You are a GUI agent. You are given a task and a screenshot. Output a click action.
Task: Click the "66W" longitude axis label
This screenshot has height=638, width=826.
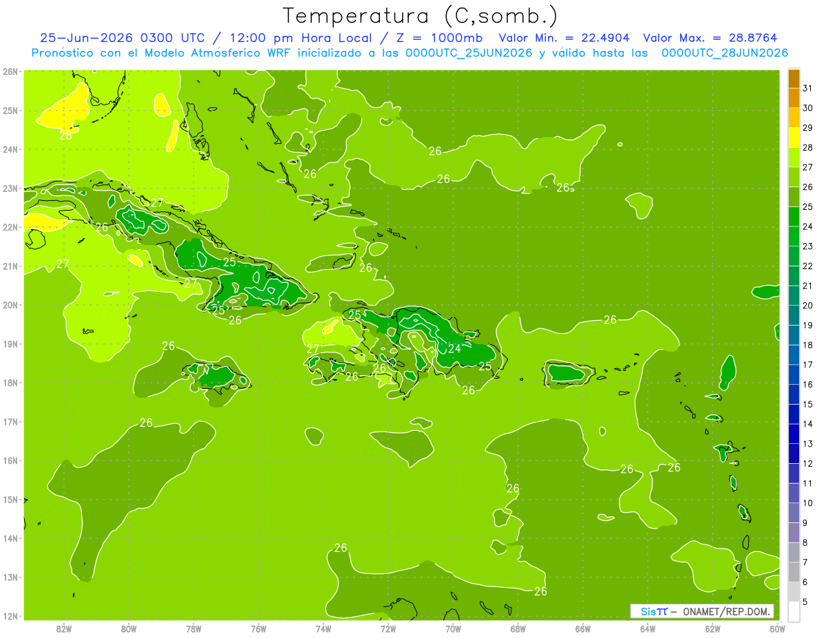pyautogui.click(x=583, y=628)
